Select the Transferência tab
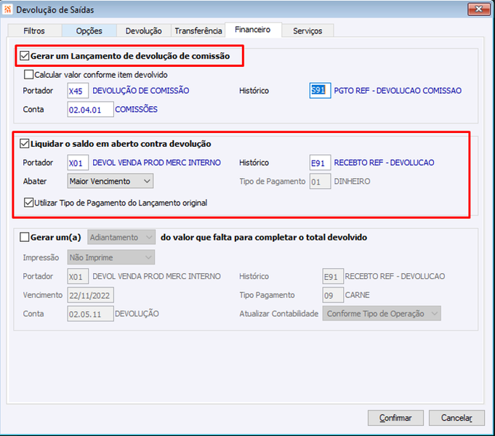This screenshot has width=495, height=436. coord(198,31)
